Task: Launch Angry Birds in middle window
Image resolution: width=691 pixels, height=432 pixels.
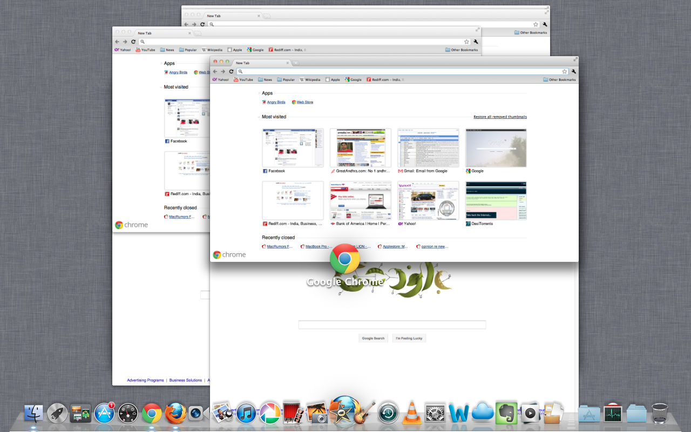Action: (x=175, y=72)
